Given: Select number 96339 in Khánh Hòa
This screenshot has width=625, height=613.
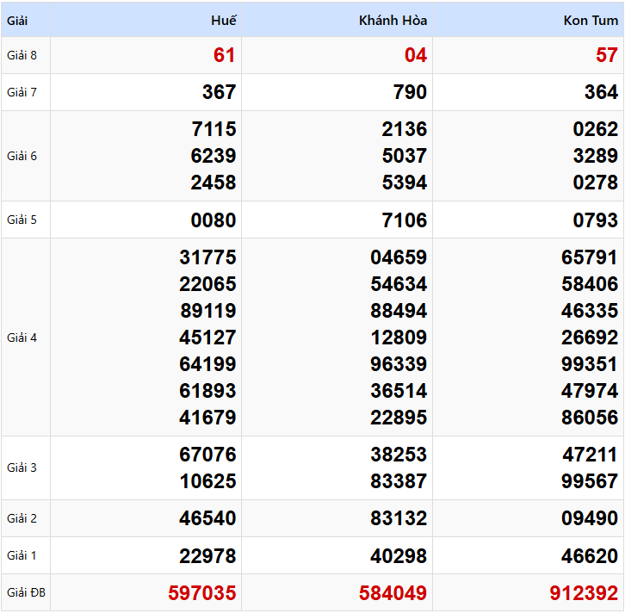Looking at the screenshot, I should (399, 364).
